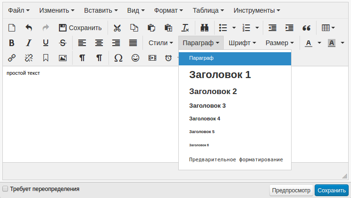Viewport: 351px width, 198px height.
Task: Toggle italic formatting
Action: tap(29, 43)
